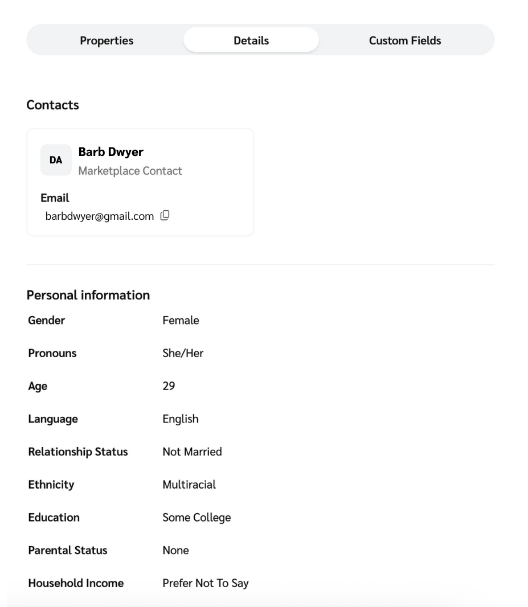The image size is (528, 607).
Task: Open the Custom Fields tab
Action: point(404,40)
